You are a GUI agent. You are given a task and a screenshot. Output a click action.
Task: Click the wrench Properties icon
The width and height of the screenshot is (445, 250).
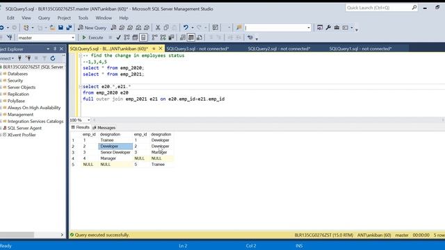pos(328,28)
